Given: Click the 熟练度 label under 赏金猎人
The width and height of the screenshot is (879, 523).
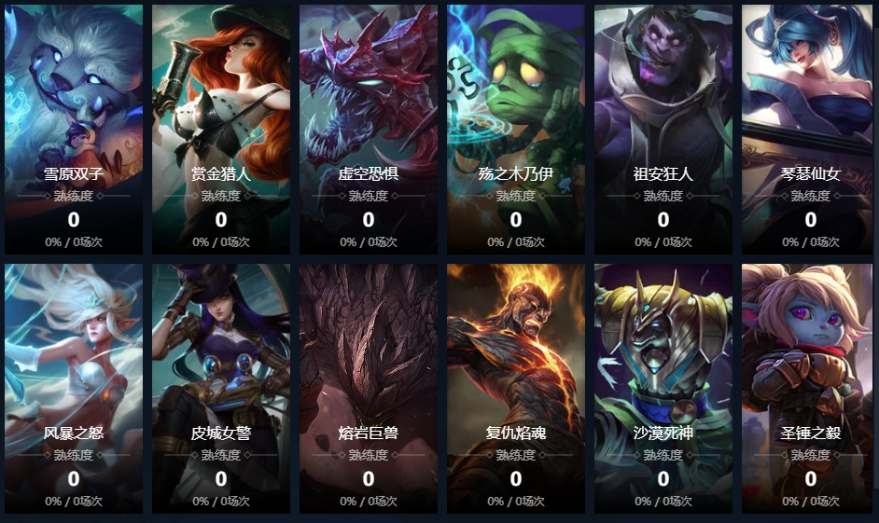Looking at the screenshot, I should pyautogui.click(x=221, y=196).
